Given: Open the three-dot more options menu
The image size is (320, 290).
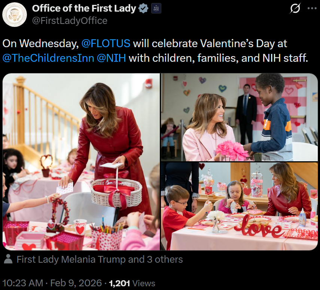Looking at the screenshot, I should point(311,9).
